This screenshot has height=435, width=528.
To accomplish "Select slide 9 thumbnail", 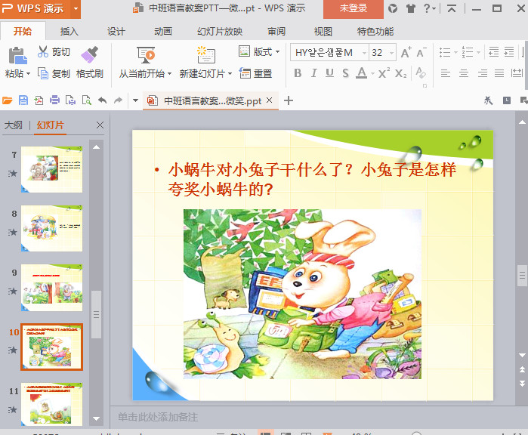I will pos(51,288).
